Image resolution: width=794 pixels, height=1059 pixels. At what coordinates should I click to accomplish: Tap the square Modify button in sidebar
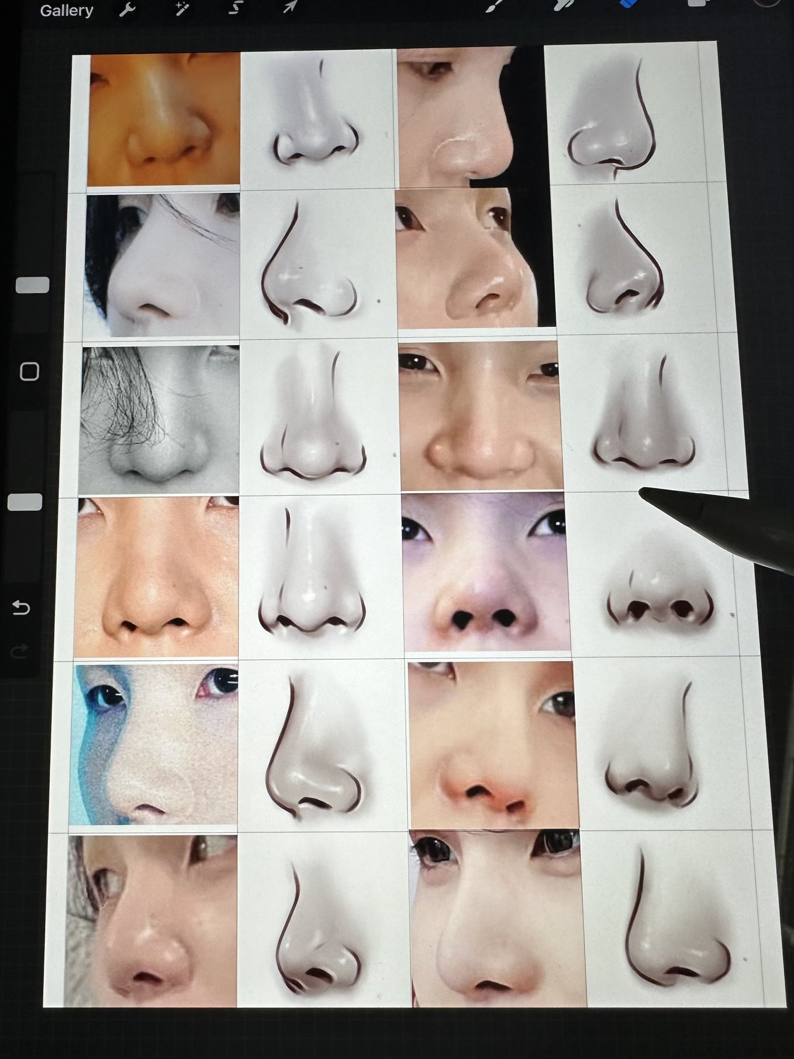pyautogui.click(x=29, y=371)
